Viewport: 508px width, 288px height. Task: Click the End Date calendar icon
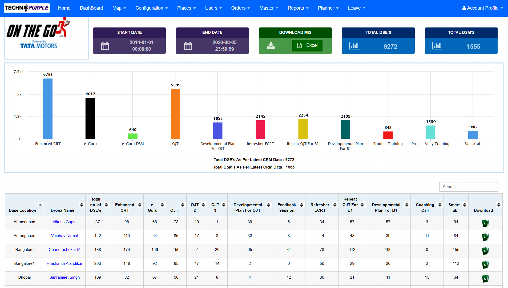[188, 46]
